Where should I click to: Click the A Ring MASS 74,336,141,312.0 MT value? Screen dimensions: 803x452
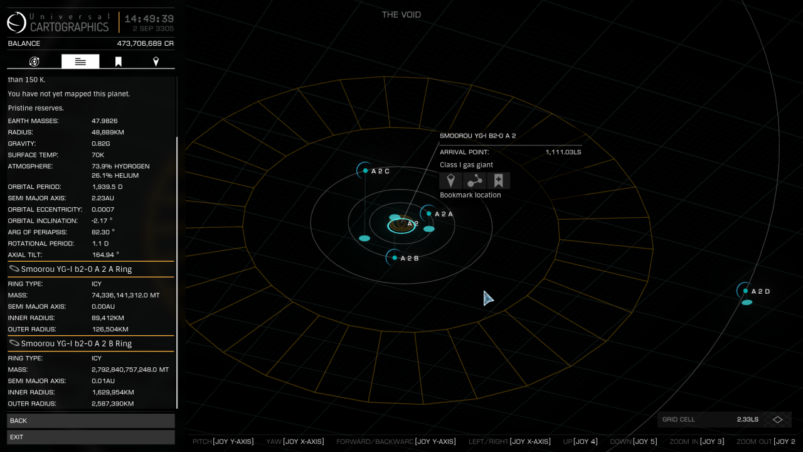125,295
